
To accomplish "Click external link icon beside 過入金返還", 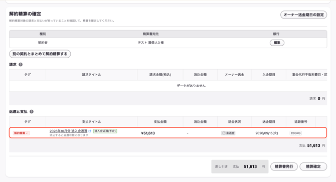I will coord(90,131).
